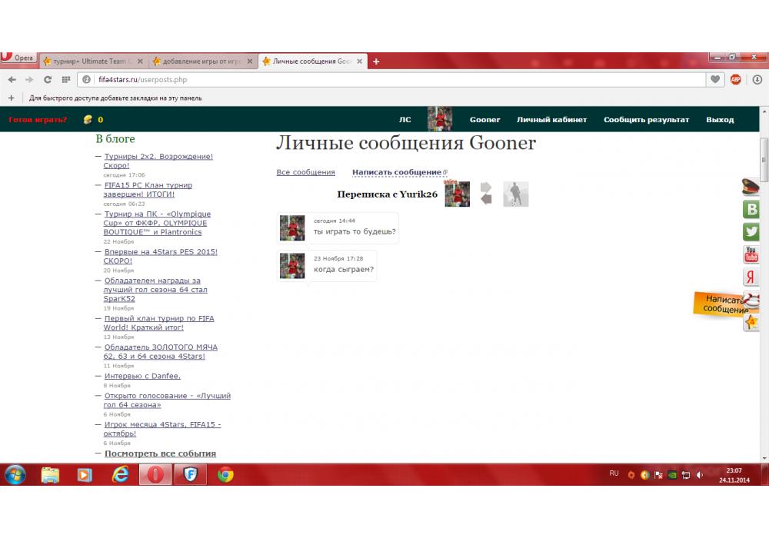The image size is (769, 538).
Task: Close the 'добавление игры' tab
Action: pyautogui.click(x=250, y=61)
